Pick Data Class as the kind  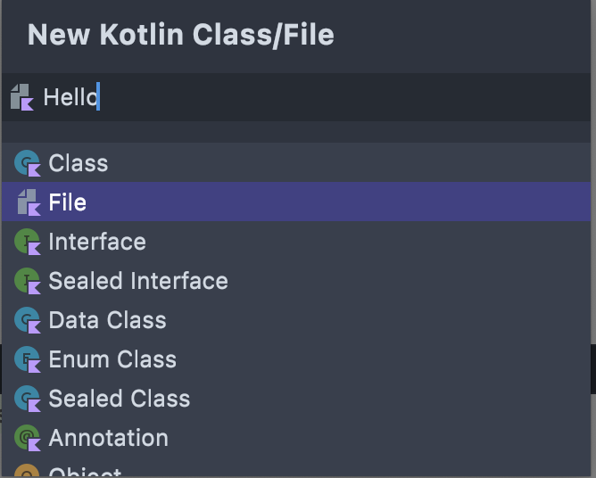pyautogui.click(x=296, y=319)
